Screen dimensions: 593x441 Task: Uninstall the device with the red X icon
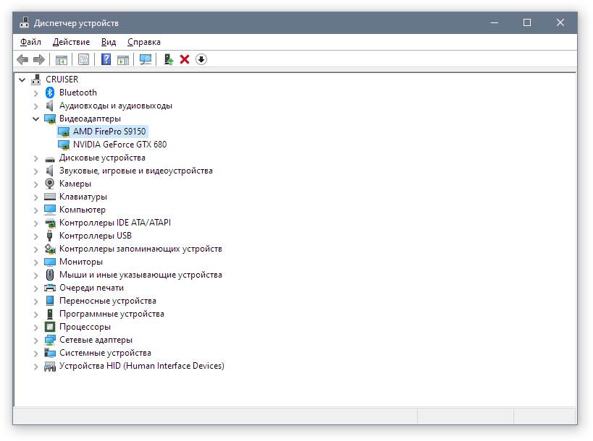pos(183,59)
